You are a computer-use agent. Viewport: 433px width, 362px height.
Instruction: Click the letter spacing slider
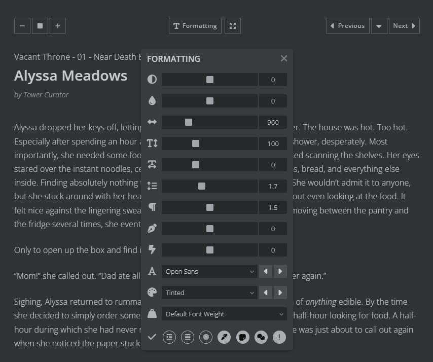[x=209, y=165]
